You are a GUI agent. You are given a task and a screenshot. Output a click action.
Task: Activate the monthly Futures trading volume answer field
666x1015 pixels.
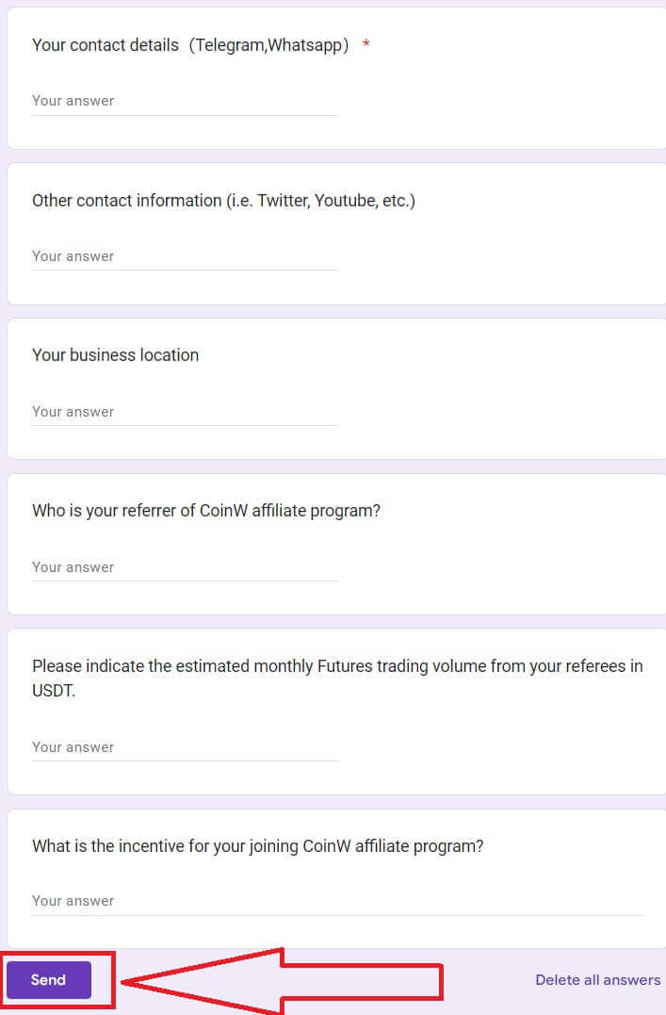(x=185, y=747)
